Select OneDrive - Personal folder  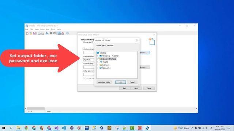110,56
